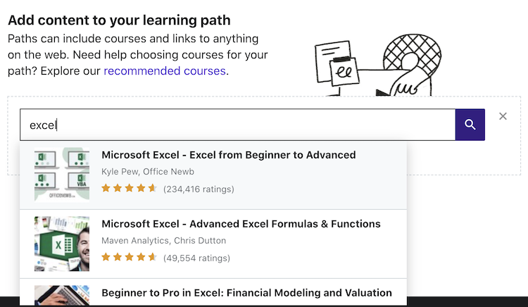The height and width of the screenshot is (307, 528).
Task: Click the Financial Modeling course thumbnail
Action: (62, 296)
